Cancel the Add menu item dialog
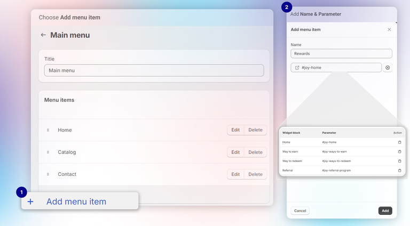This screenshot has width=410, height=226. pos(300,211)
